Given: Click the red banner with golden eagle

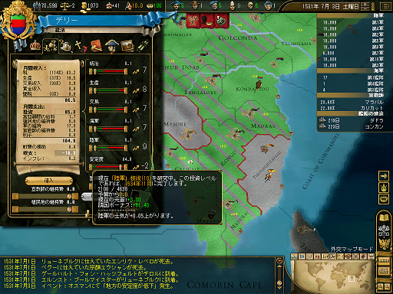Looking at the screenshot, I should (x=193, y=21).
